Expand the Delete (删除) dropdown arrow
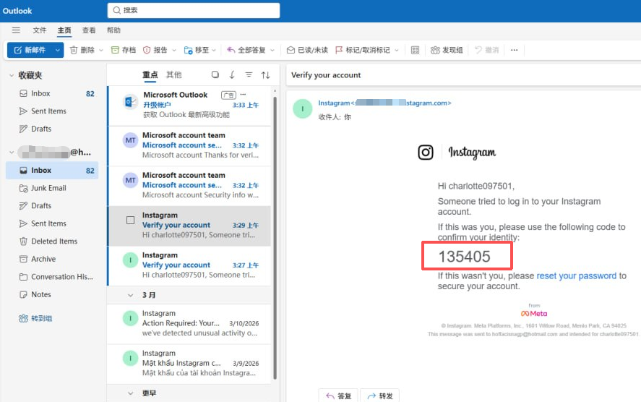 pyautogui.click(x=101, y=51)
